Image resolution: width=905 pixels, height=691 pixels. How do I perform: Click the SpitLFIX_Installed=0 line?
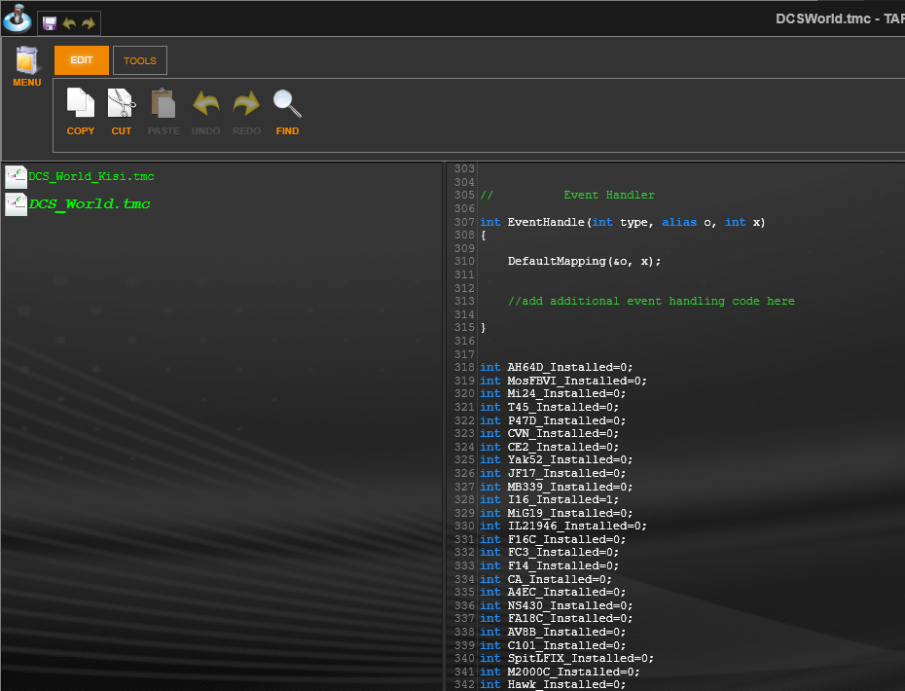(x=566, y=659)
